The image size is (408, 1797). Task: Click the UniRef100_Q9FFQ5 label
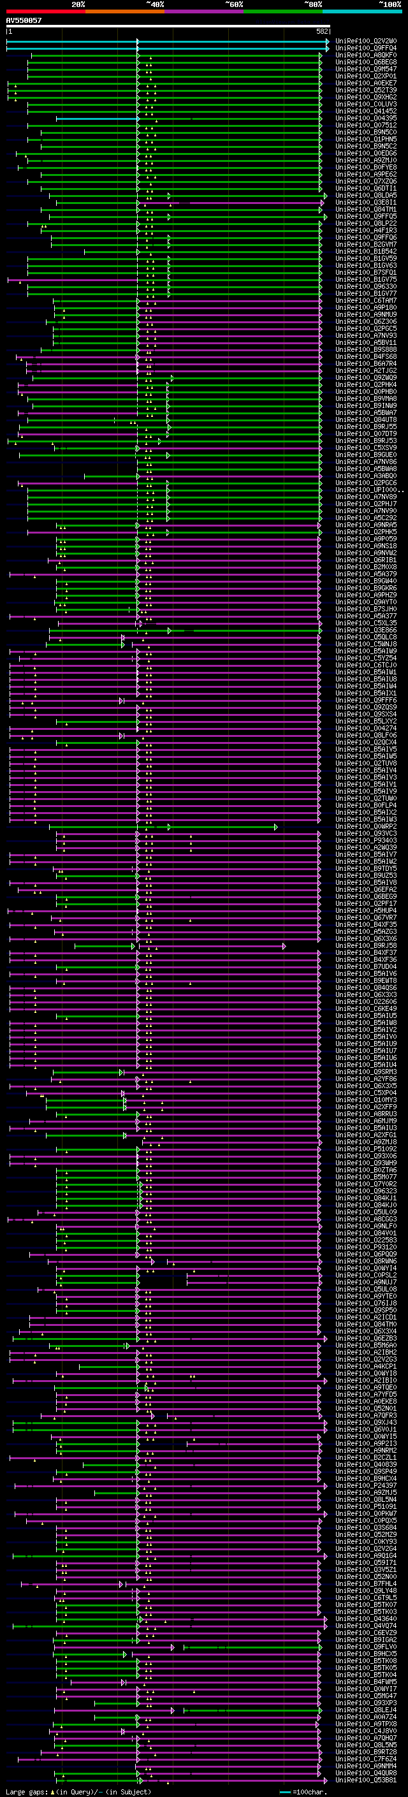366,216
